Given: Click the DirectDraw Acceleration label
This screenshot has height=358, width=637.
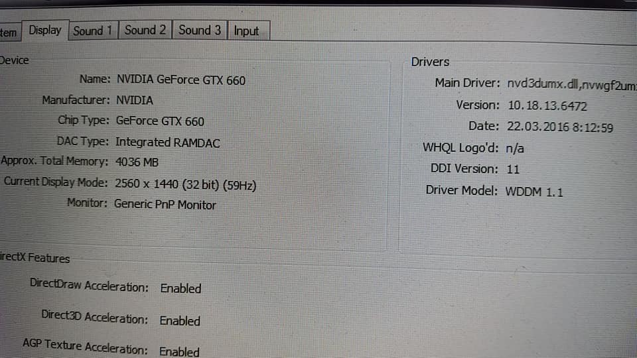Looking at the screenshot, I should click(x=89, y=285).
